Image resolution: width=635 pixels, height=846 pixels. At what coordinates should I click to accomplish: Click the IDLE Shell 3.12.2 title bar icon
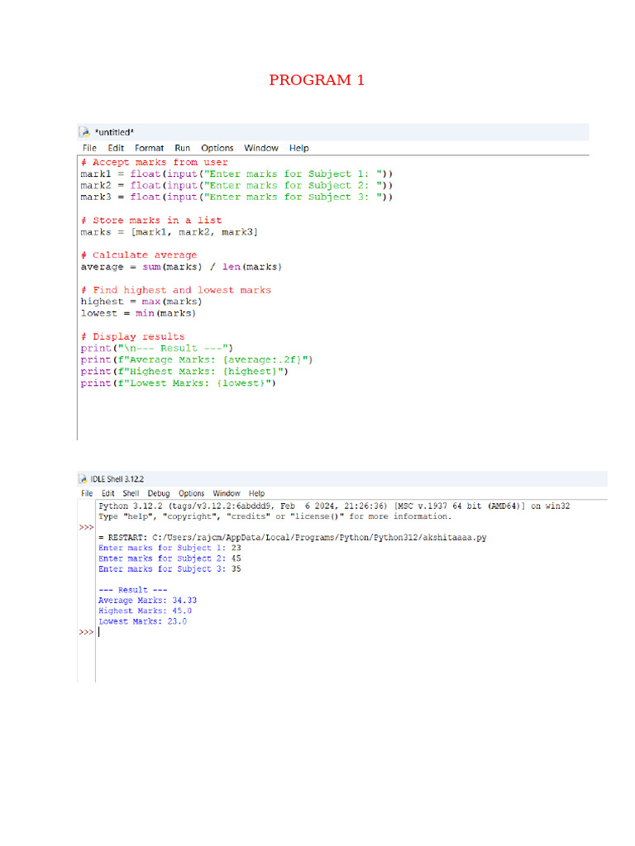point(84,478)
